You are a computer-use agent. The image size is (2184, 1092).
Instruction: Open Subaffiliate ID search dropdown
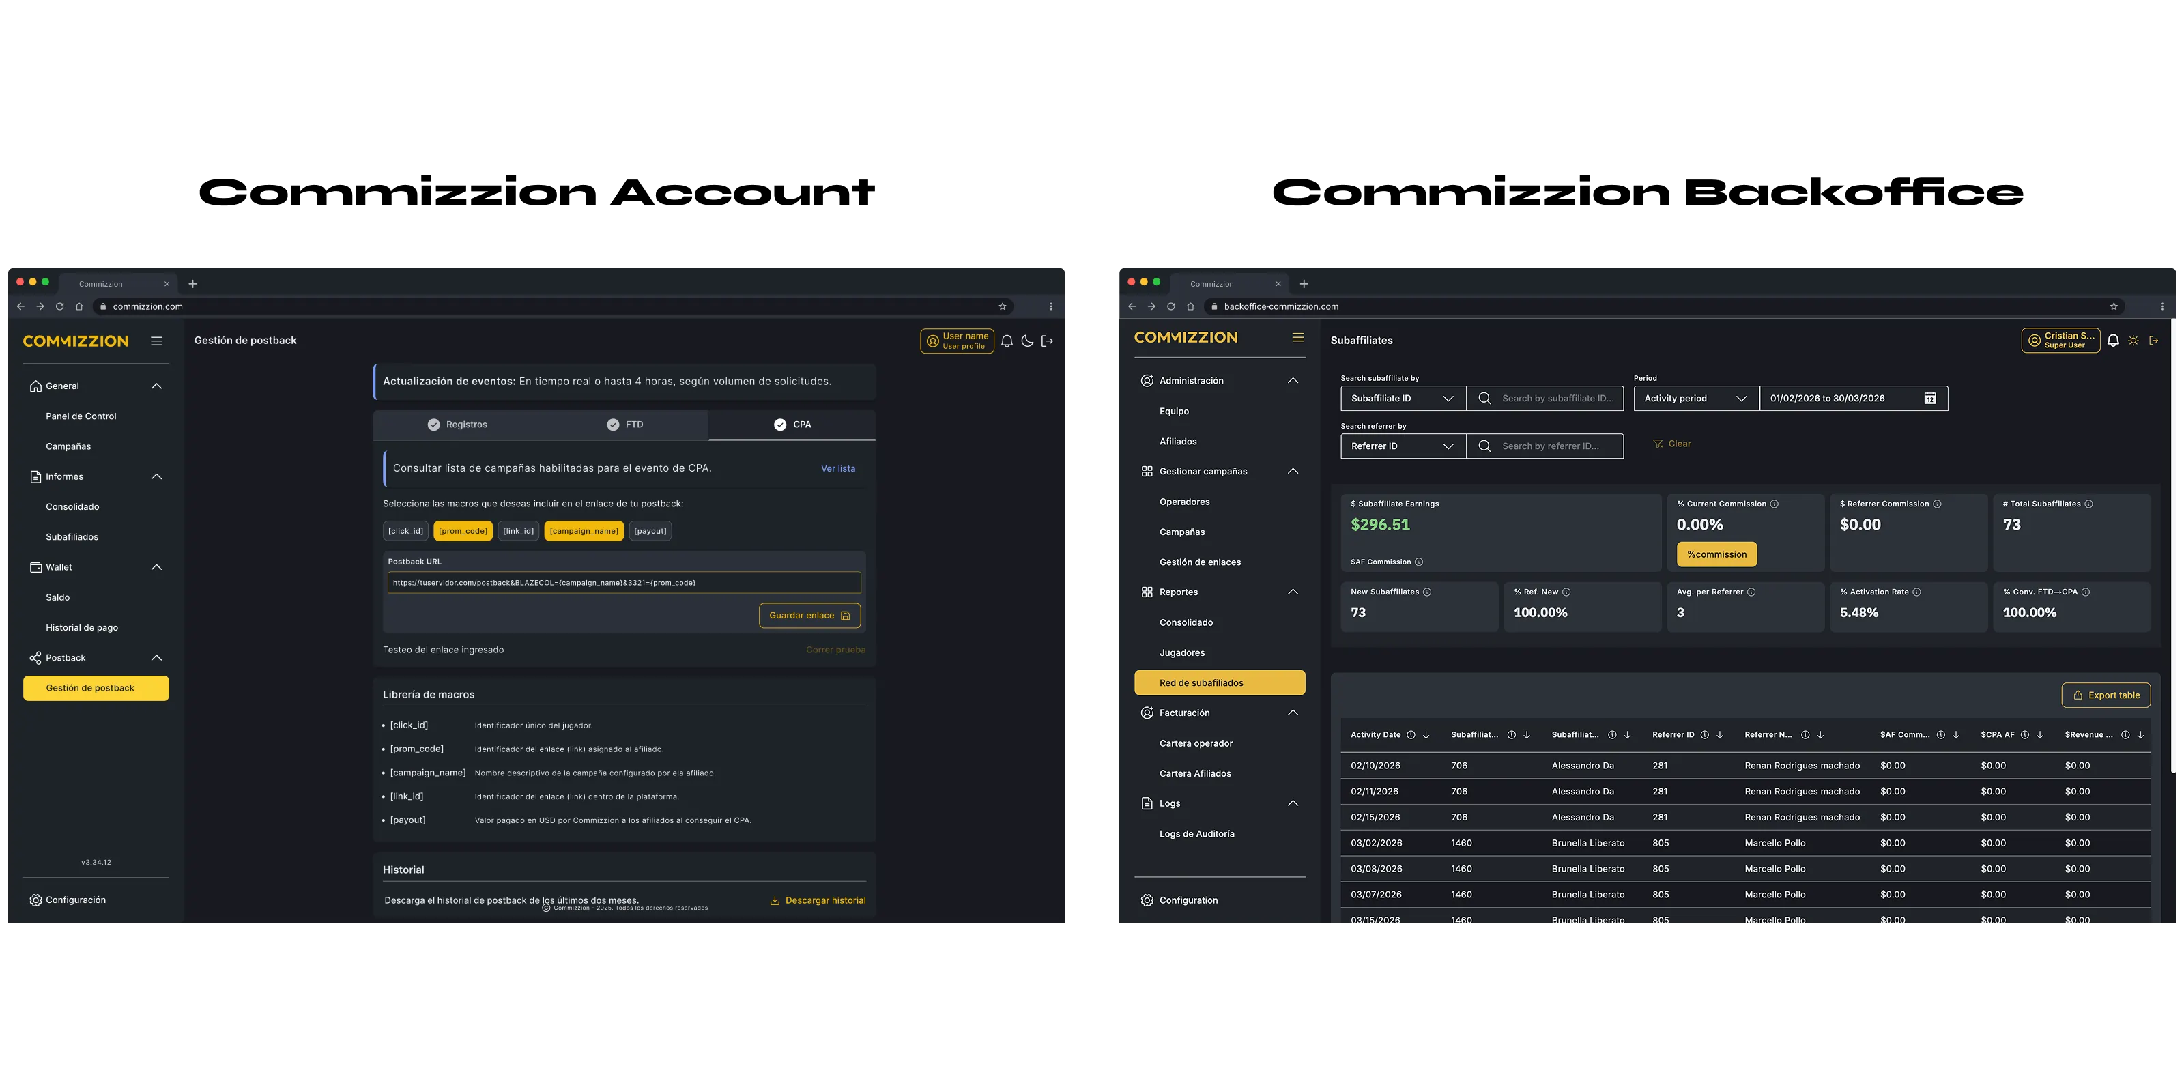click(1403, 399)
